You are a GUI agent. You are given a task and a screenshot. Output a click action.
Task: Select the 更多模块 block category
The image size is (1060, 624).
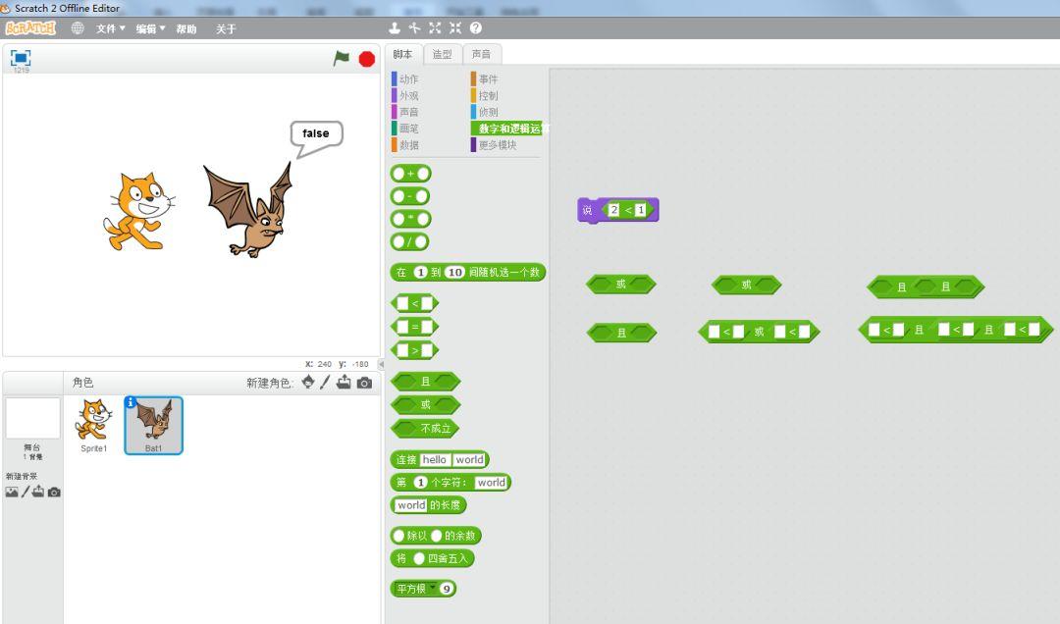click(495, 144)
